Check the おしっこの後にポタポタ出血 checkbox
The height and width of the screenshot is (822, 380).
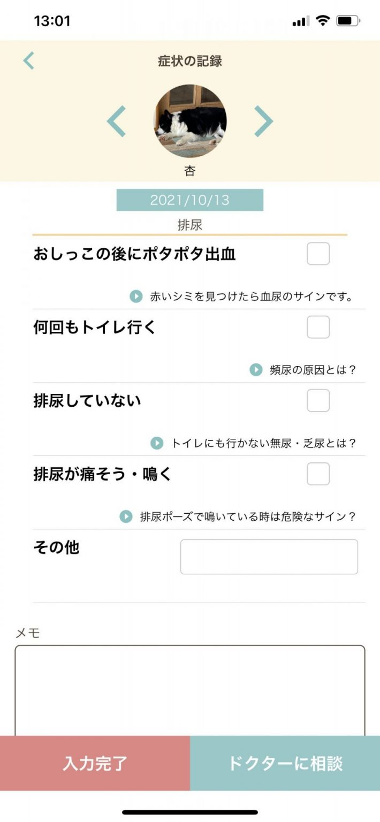click(317, 254)
